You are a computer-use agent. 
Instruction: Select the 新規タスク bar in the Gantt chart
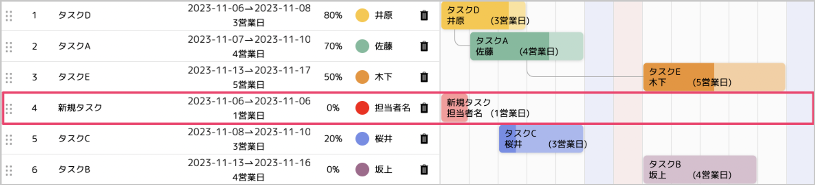(x=455, y=108)
